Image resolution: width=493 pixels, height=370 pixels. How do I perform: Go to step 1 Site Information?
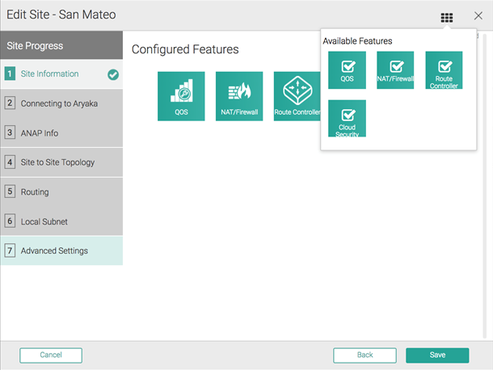point(50,74)
